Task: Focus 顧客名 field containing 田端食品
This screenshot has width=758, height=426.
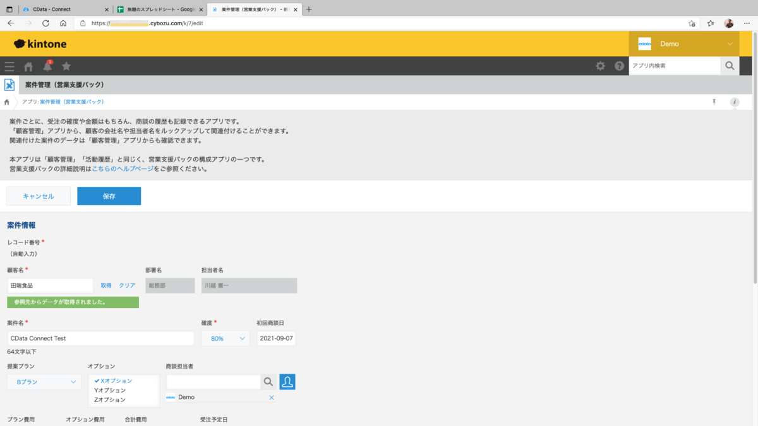Action: (x=51, y=285)
